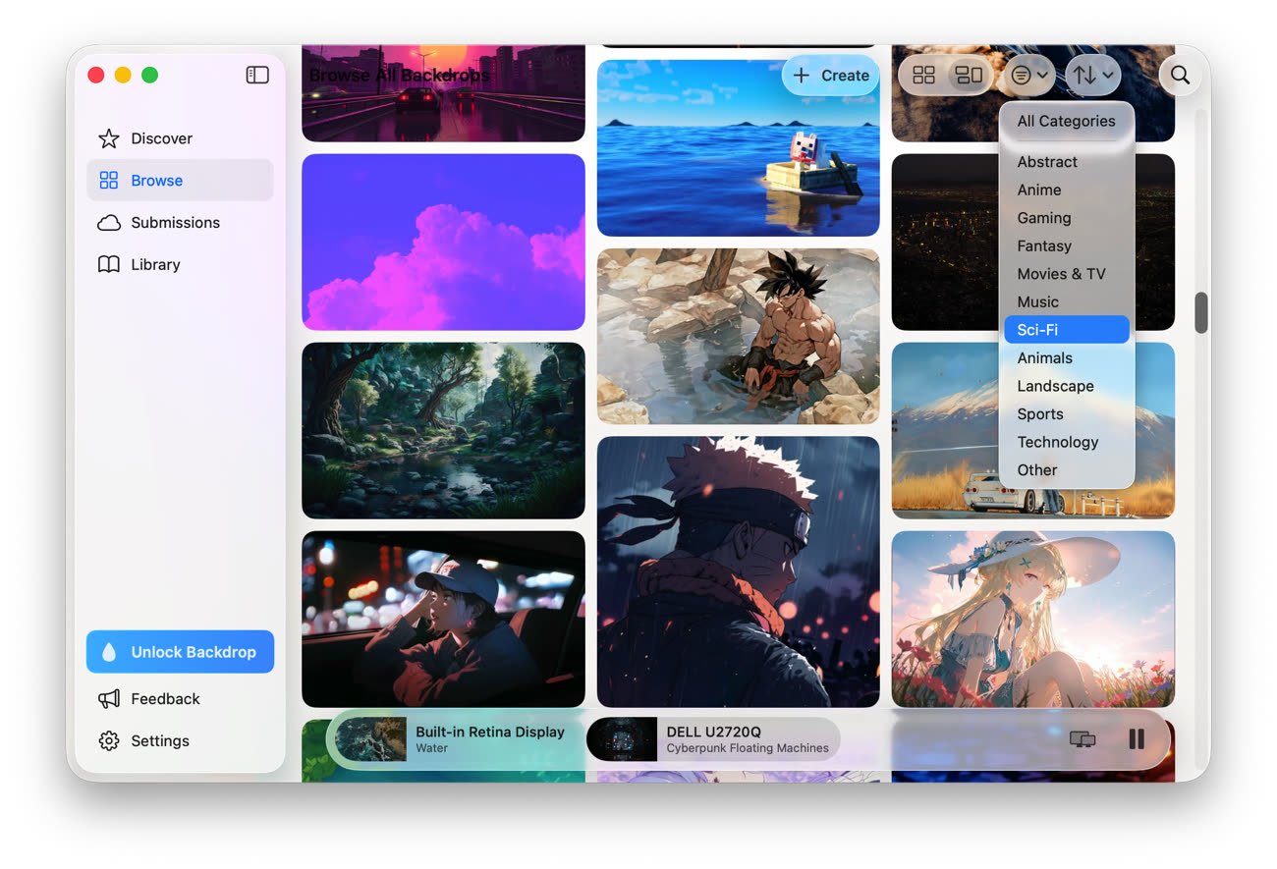Pick Fantasy from category list
The height and width of the screenshot is (869, 1277).
(x=1067, y=246)
